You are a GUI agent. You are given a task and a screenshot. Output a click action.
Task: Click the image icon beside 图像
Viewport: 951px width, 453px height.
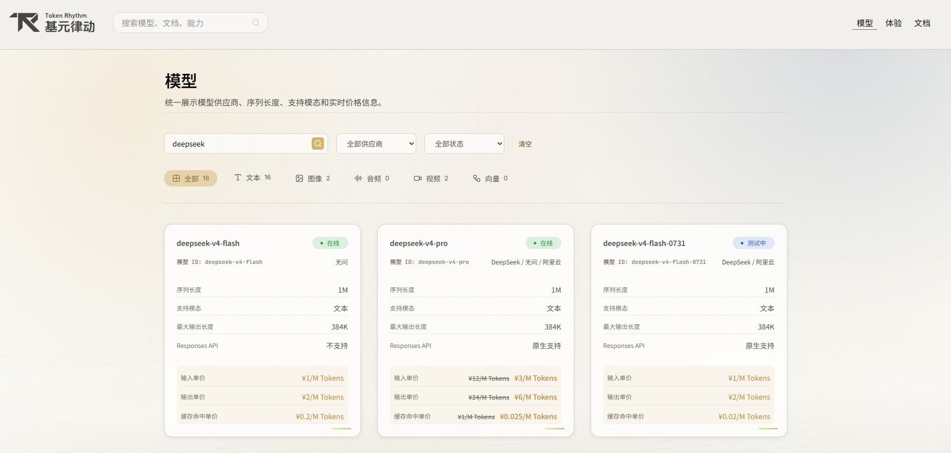click(299, 178)
